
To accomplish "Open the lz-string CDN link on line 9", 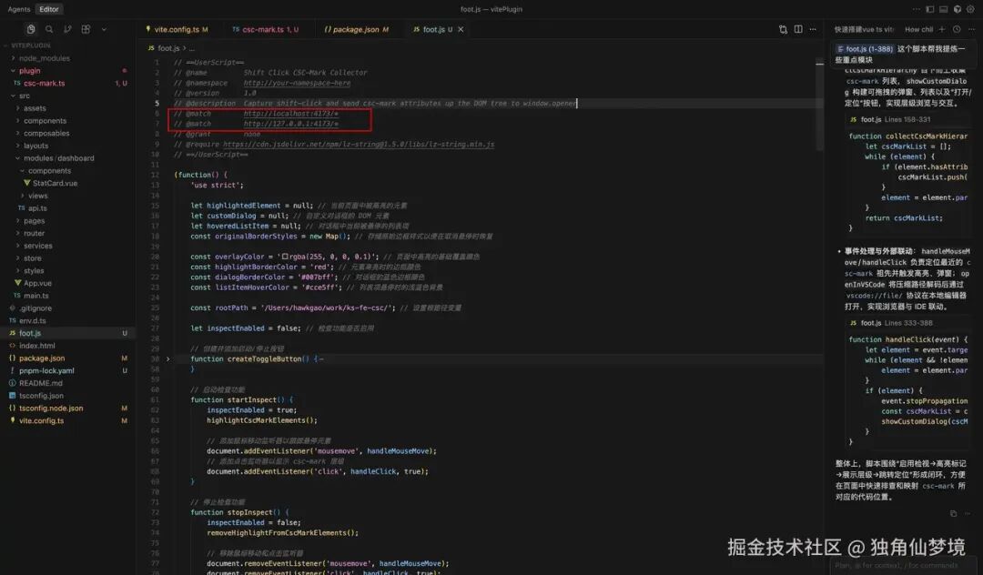I will tap(359, 144).
